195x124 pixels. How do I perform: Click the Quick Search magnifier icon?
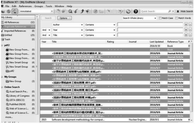(x=169, y=11)
